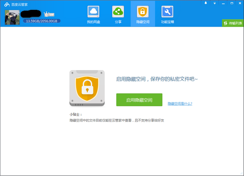Screen dimensions: 244x176
Task: Select the 隐藏空间 hidden space tab
Action: pos(143,14)
